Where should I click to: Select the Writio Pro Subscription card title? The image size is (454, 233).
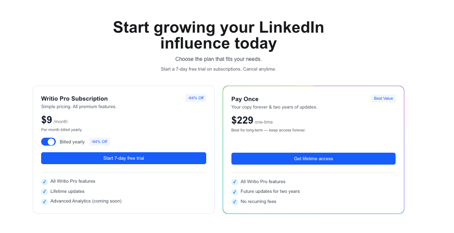pyautogui.click(x=74, y=98)
